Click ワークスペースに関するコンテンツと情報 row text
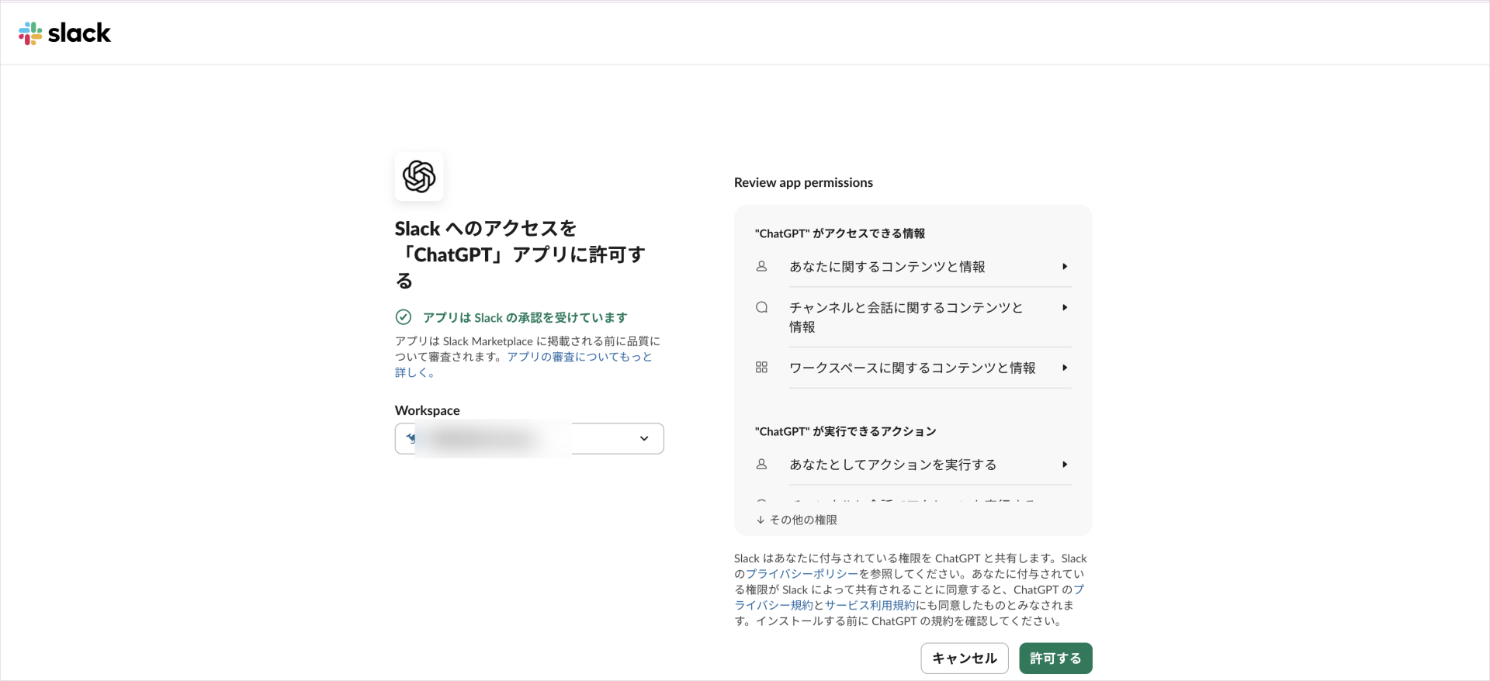 click(x=912, y=368)
